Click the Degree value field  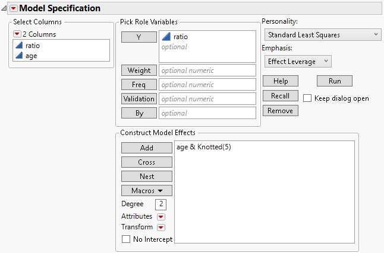160,204
